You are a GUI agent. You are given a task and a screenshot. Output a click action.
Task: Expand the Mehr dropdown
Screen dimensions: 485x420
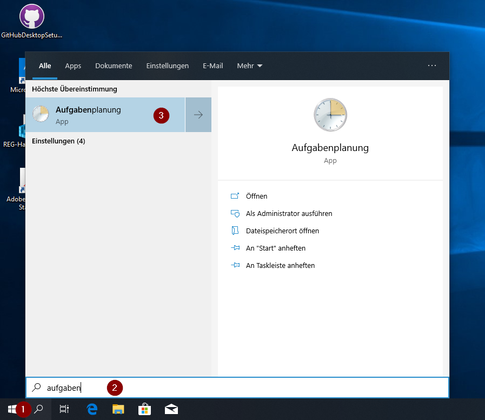click(x=250, y=66)
